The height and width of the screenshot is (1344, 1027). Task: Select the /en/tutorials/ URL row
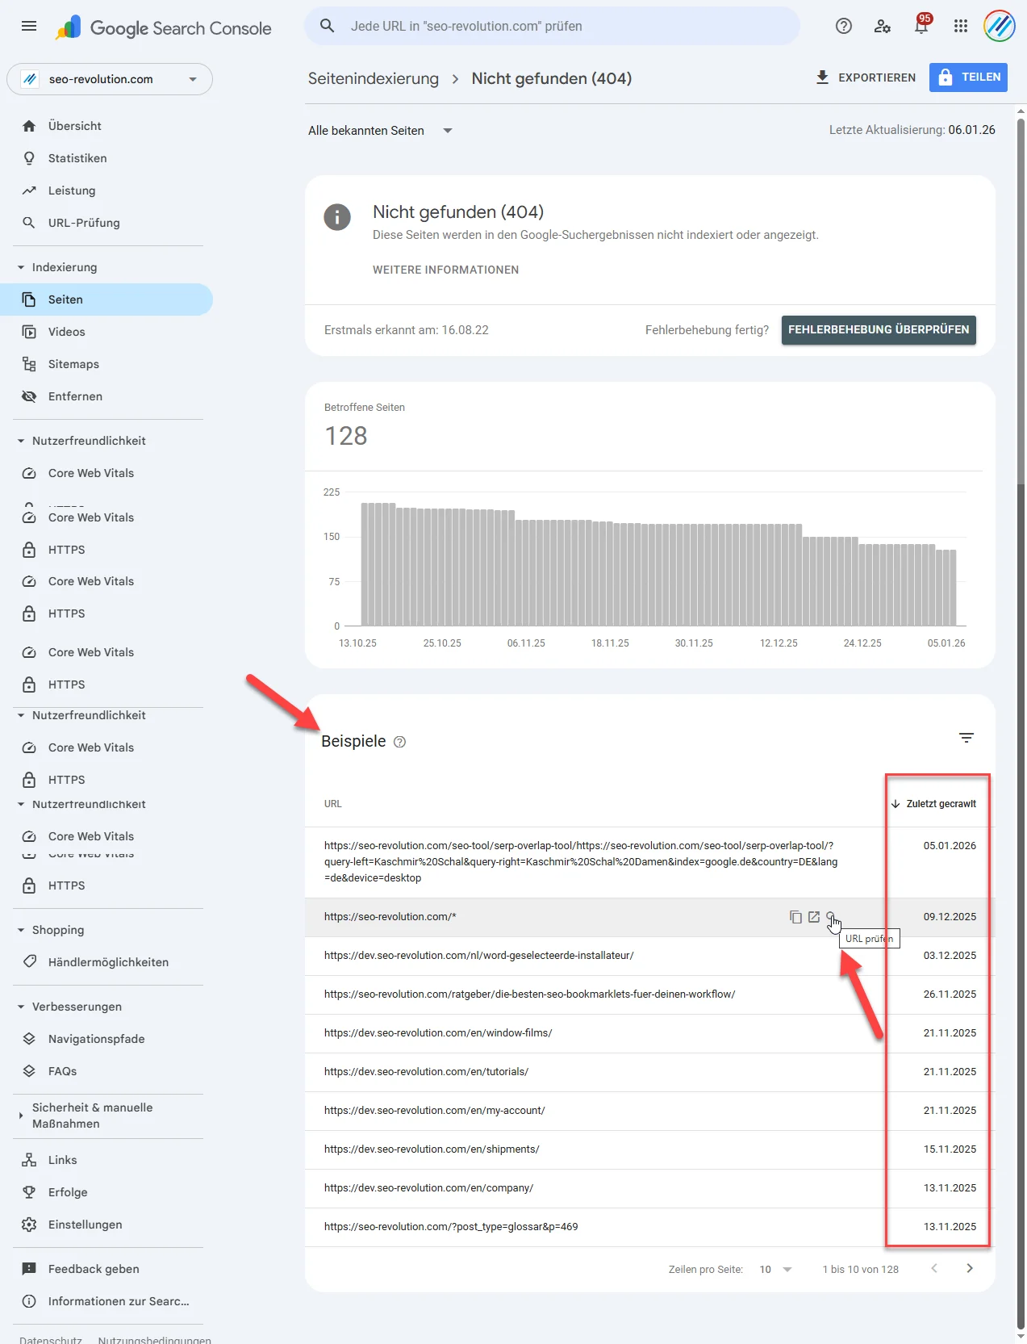[650, 1072]
